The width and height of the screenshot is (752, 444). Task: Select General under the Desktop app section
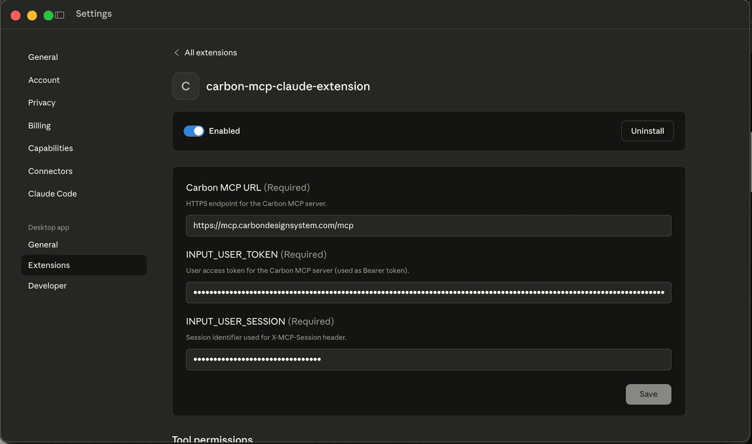42,244
